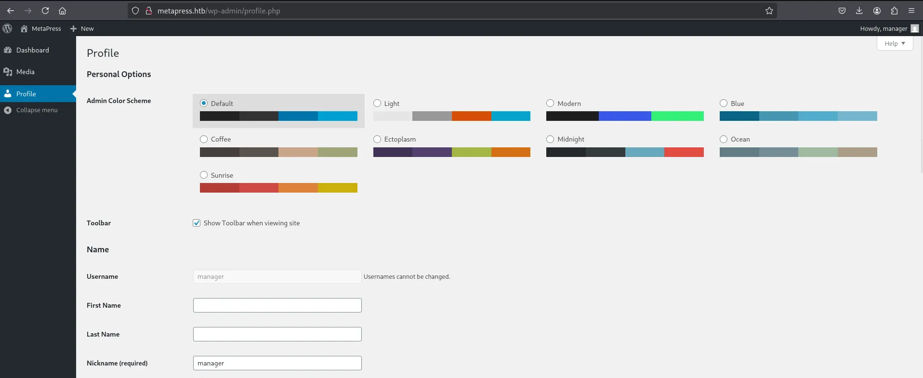Reload the page with the refresh icon
Image resolution: width=923 pixels, height=378 pixels.
45,11
